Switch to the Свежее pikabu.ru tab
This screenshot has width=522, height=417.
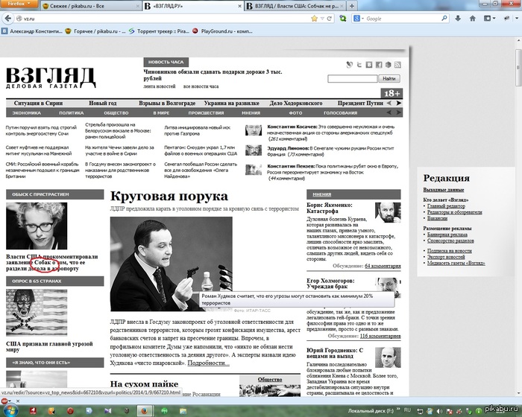tap(82, 6)
